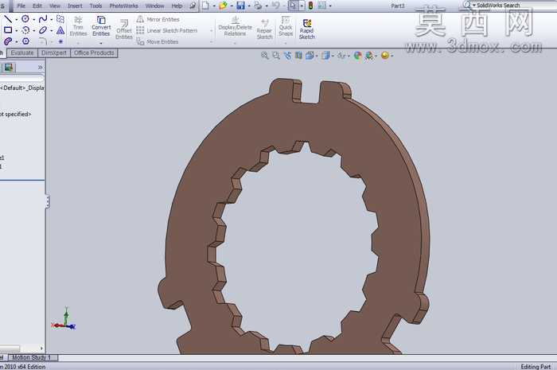Click the New document icon
Viewport: 557px width, 370px height.
(x=205, y=6)
